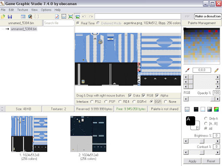This screenshot has height=166, width=222.
Task: Select the second texture thumbnail
Action: 88,134
